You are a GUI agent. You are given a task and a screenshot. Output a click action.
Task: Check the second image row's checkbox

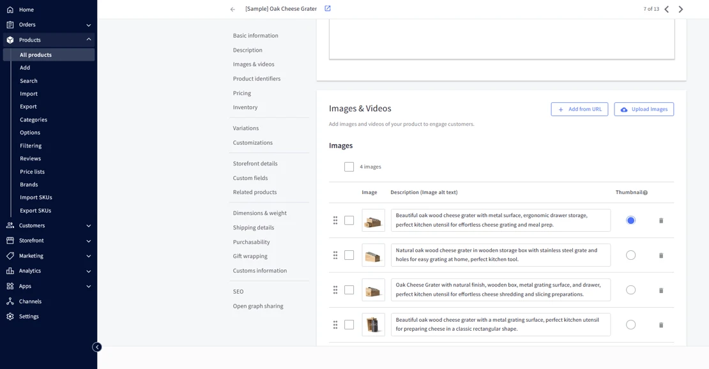tap(349, 254)
